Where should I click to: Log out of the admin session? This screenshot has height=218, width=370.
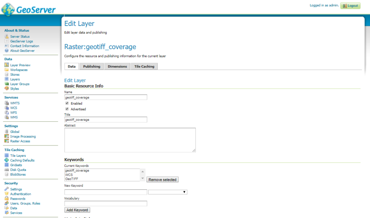350,5
